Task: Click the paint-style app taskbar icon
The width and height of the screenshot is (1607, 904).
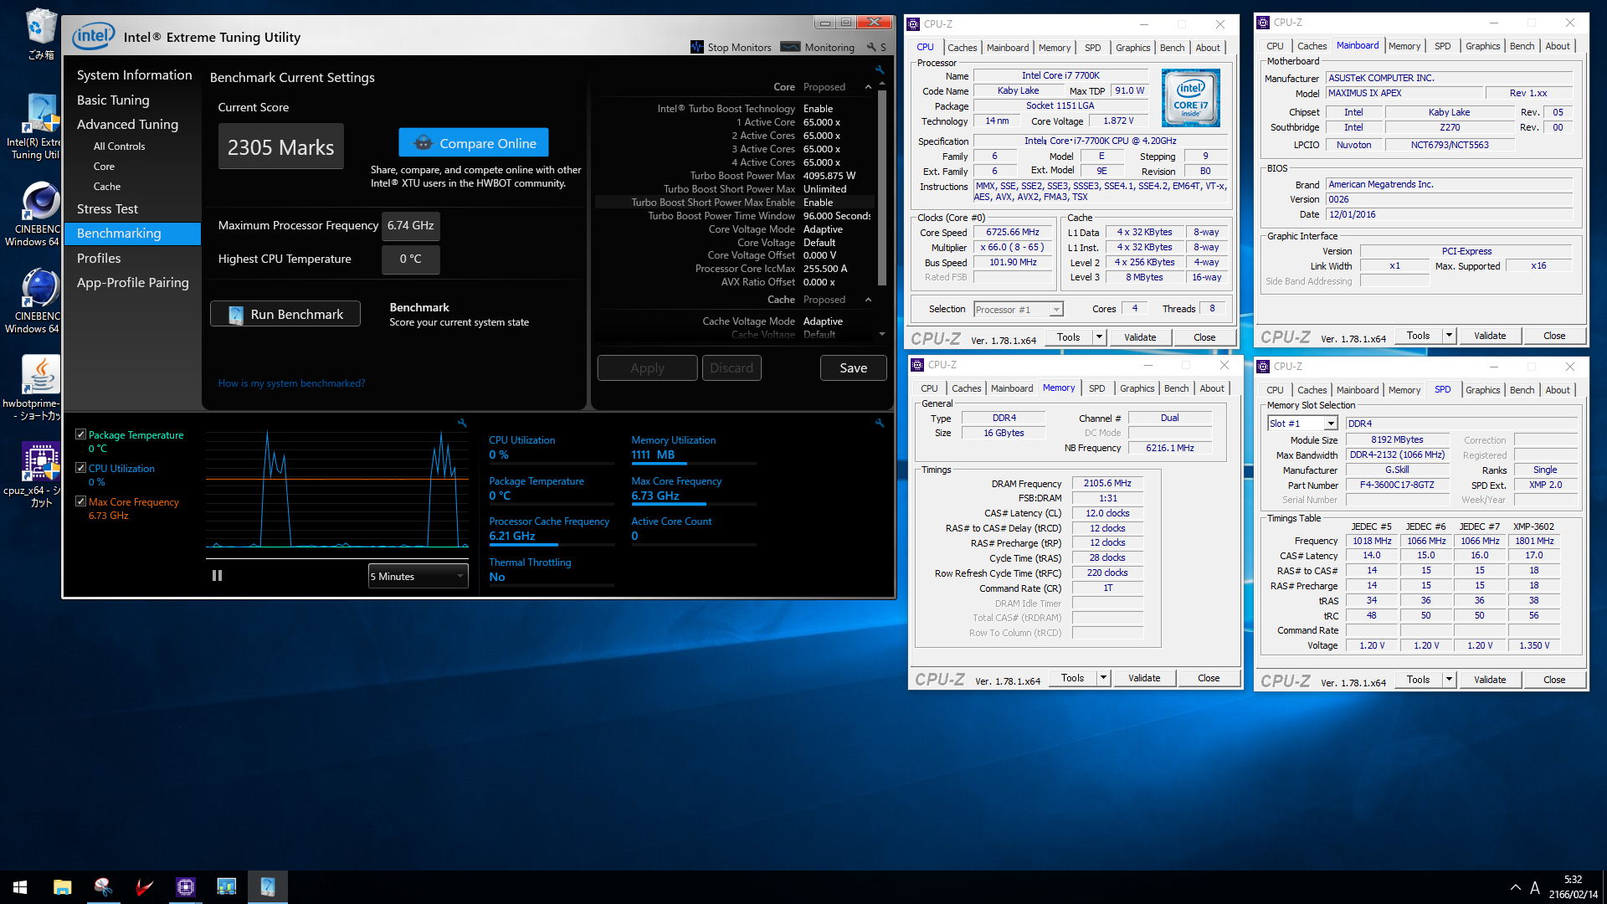Action: [104, 887]
